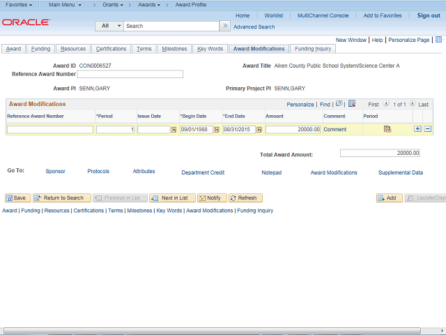Open the Help link
446x335 pixels.
coord(377,40)
